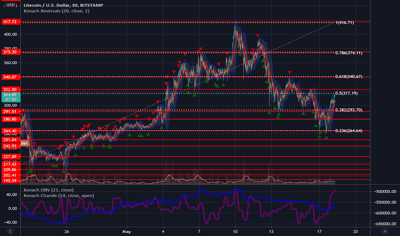Image resolution: width=400 pixels, height=236 pixels.
Task: Click the 195.59 price level label
Action: [x=10, y=181]
